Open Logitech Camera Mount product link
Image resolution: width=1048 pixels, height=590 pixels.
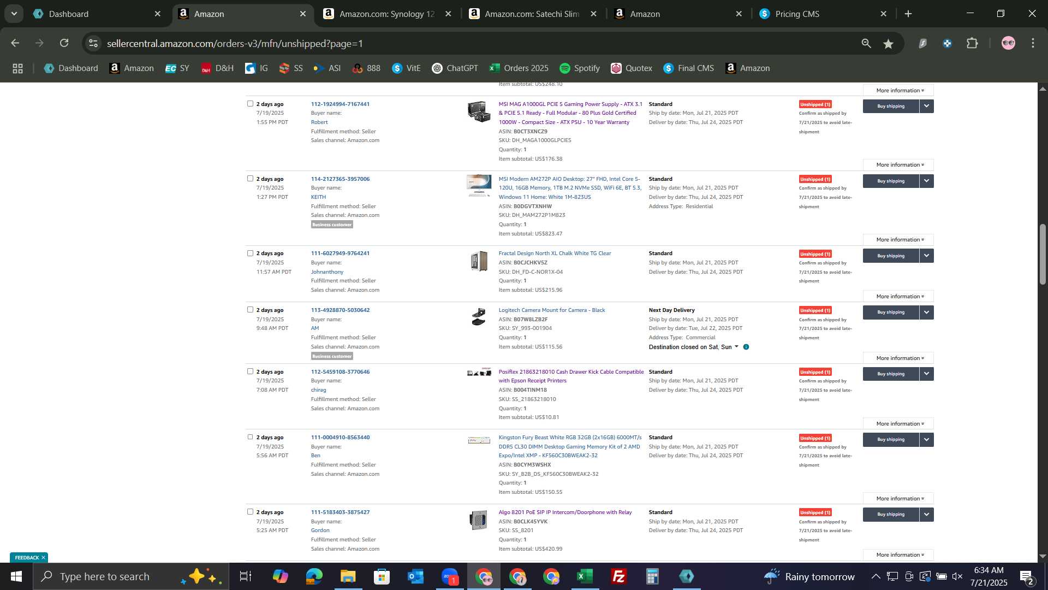[551, 310]
